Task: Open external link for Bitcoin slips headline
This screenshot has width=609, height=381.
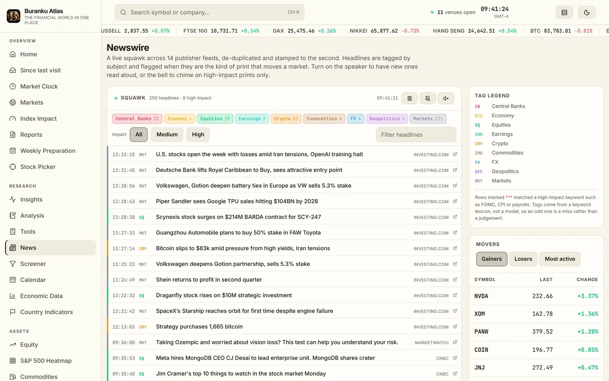Action: (455, 248)
